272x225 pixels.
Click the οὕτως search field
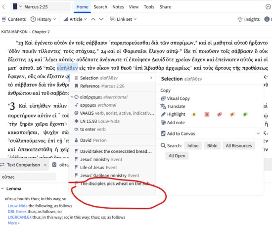click(x=28, y=177)
